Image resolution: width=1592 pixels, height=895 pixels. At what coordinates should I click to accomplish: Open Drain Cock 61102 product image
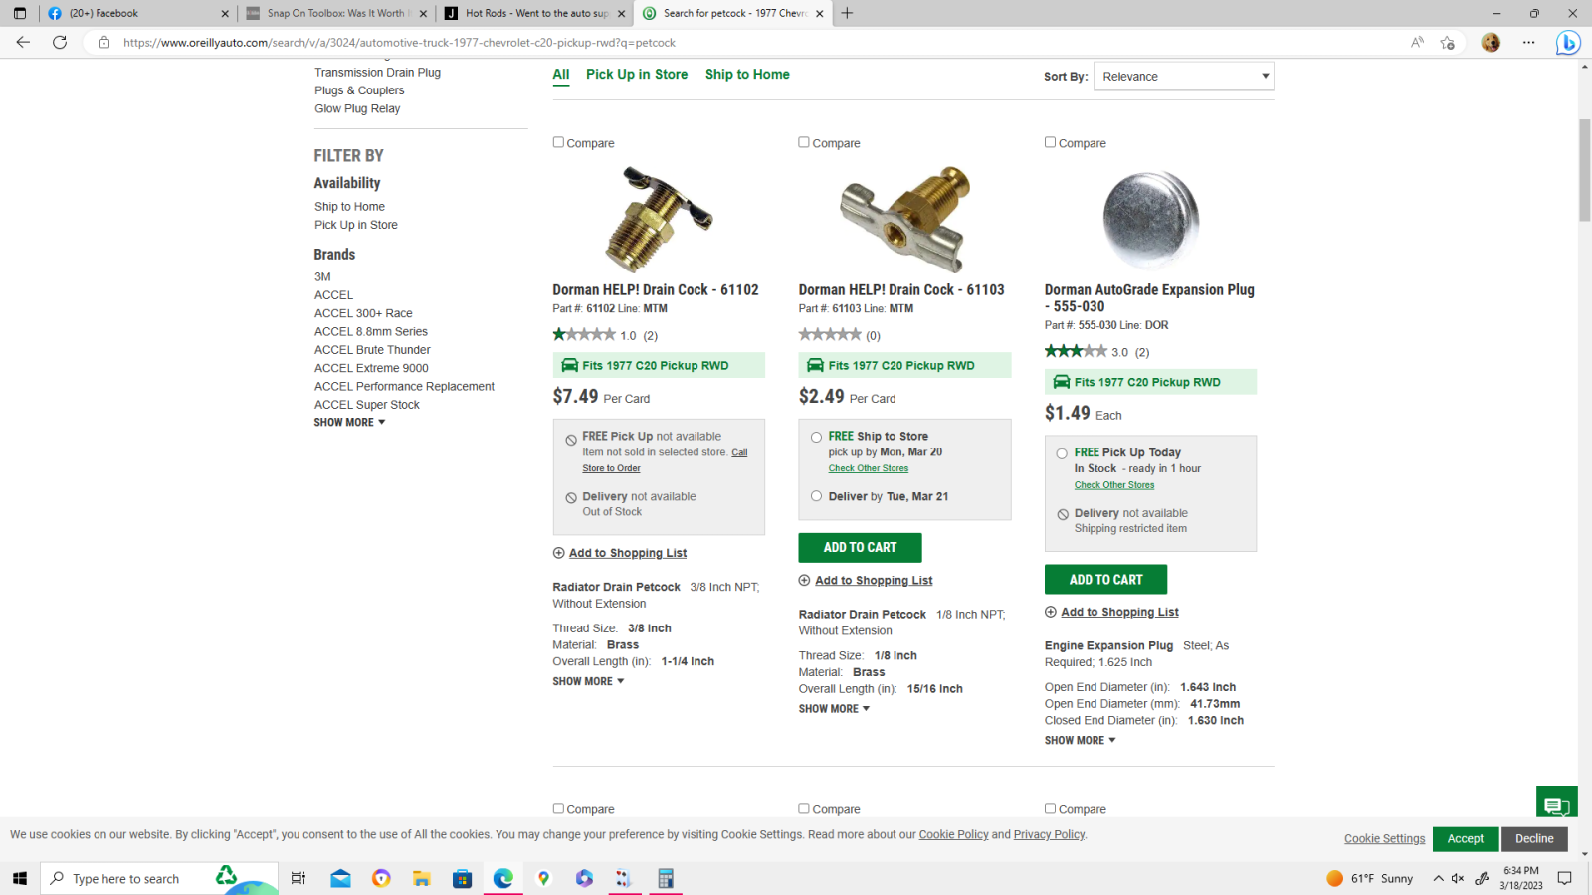659,219
